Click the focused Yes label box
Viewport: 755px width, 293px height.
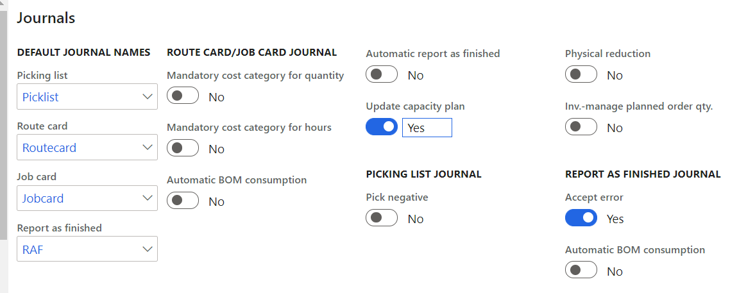click(x=427, y=128)
